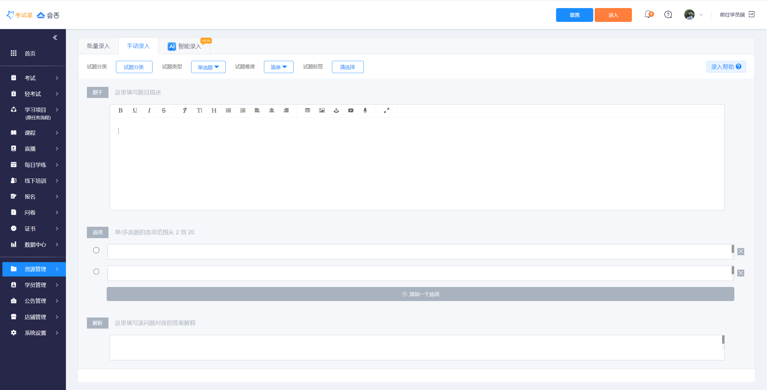Open the 单选题 question type dropdown
Screen dimensions: 767x390
pos(208,67)
